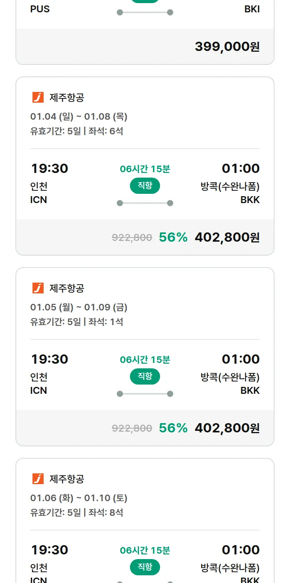Select the 399,000원 price on the PUS–BKI flight
The width and height of the screenshot is (290, 583).
pos(227,47)
